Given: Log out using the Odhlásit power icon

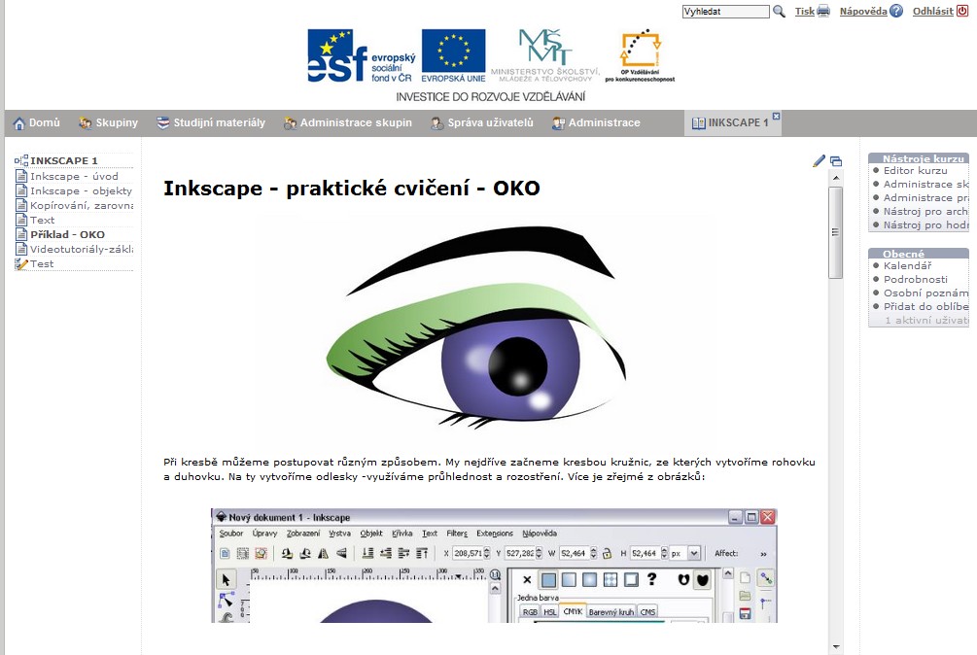Looking at the screenshot, I should tap(962, 12).
